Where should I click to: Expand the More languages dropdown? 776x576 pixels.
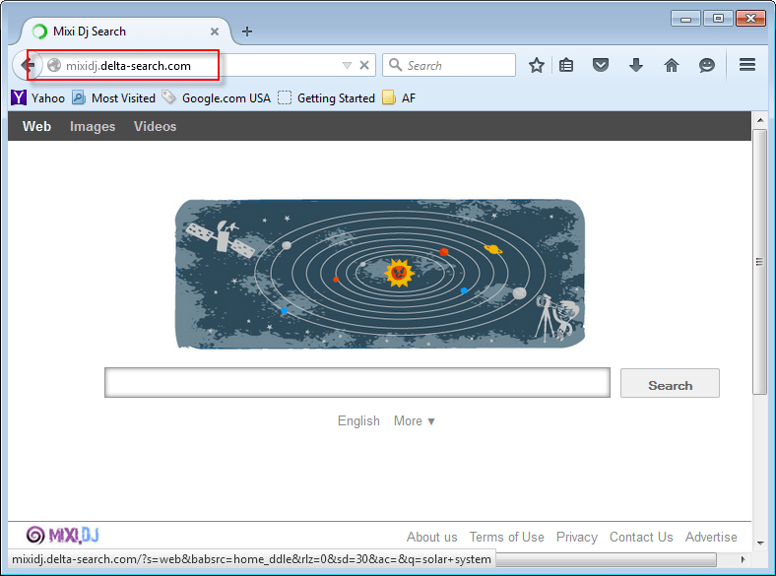pyautogui.click(x=415, y=420)
